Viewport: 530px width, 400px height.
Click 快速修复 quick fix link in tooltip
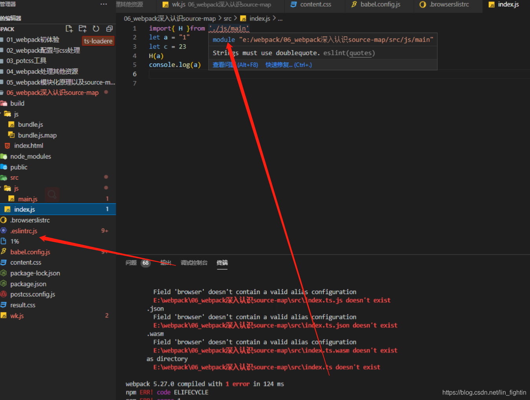(x=288, y=65)
